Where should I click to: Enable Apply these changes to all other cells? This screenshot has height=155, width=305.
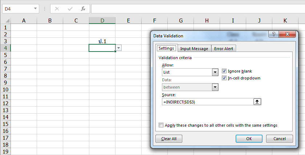point(161,125)
